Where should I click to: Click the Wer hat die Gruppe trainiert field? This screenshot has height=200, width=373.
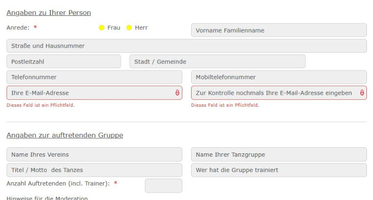click(279, 170)
